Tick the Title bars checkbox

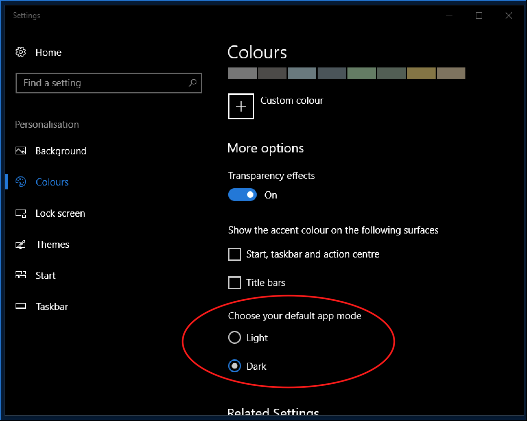(x=235, y=283)
